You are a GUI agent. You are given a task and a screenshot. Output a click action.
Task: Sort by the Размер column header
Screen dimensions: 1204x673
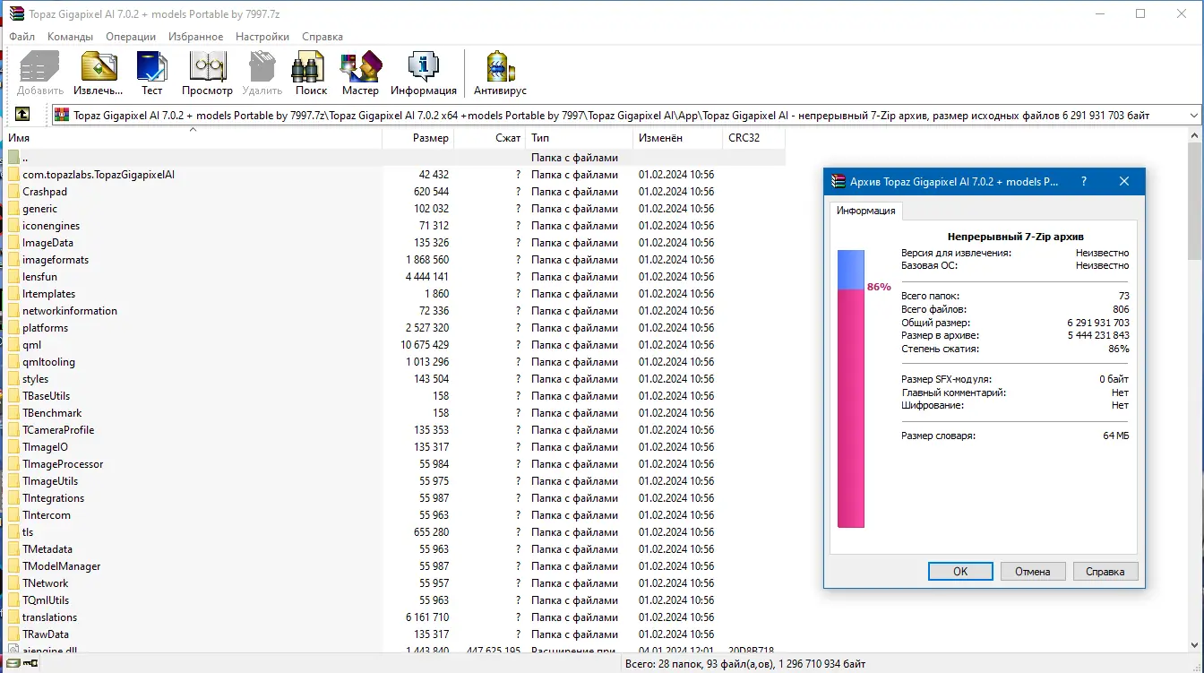coord(418,138)
